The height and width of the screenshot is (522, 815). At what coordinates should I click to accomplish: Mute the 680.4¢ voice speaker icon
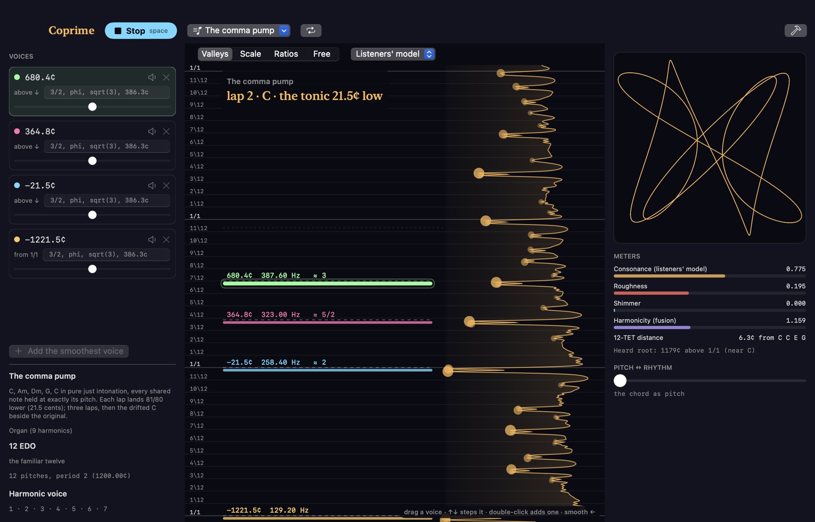click(x=152, y=77)
